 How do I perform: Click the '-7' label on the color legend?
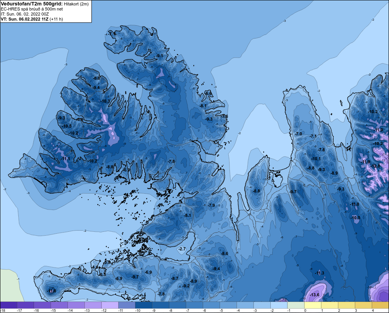pos(187,311)
